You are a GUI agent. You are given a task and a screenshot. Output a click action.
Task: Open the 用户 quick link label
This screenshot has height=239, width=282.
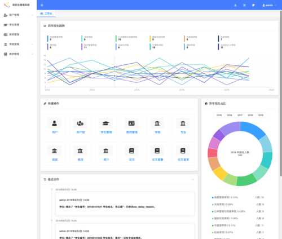(55, 132)
